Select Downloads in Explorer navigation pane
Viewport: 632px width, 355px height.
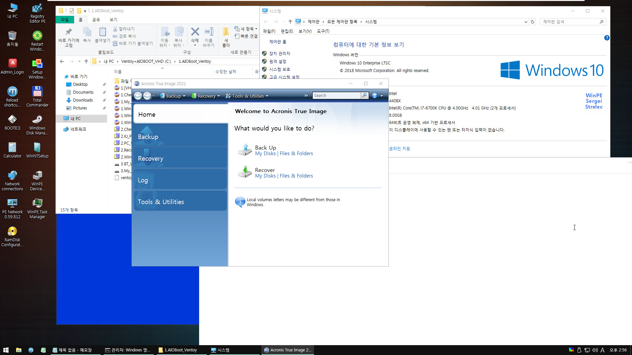point(83,100)
